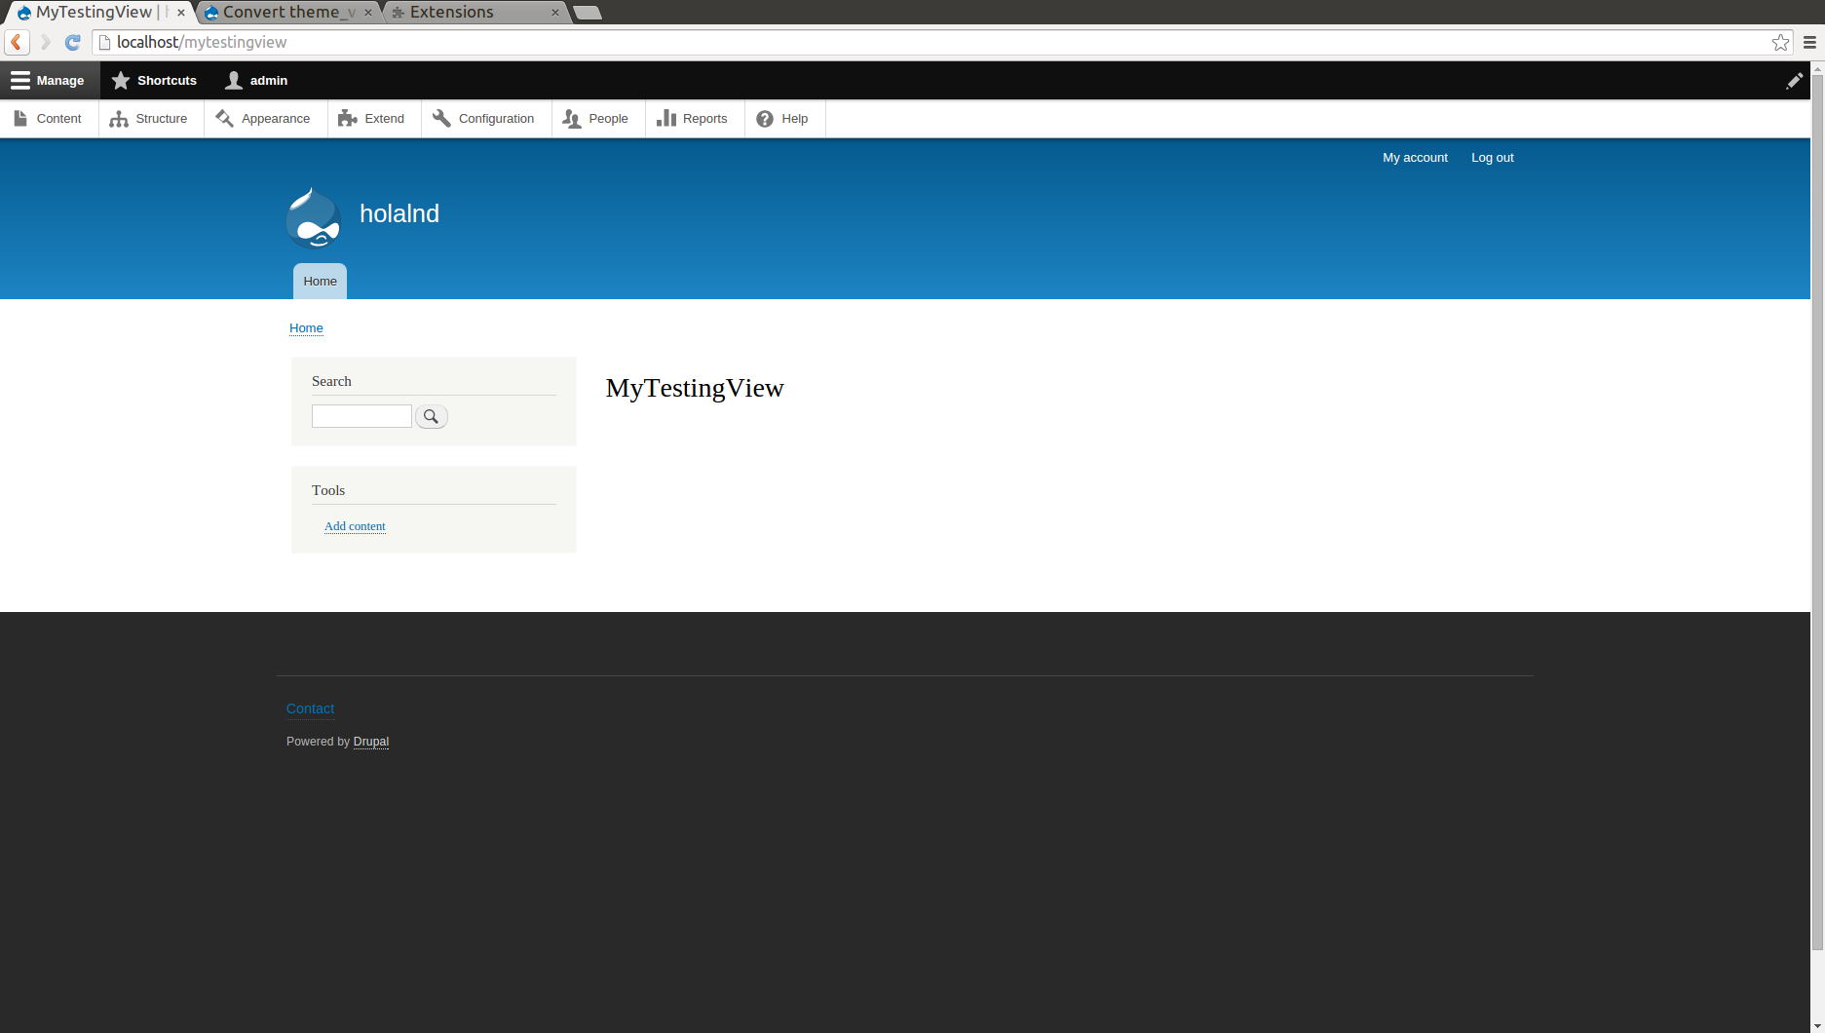Click the Drupal droplet site logo
This screenshot has width=1825, height=1033.
312,217
